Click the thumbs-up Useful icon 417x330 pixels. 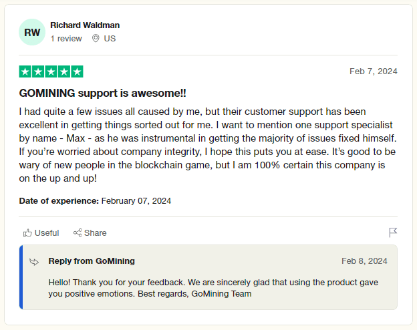(27, 232)
